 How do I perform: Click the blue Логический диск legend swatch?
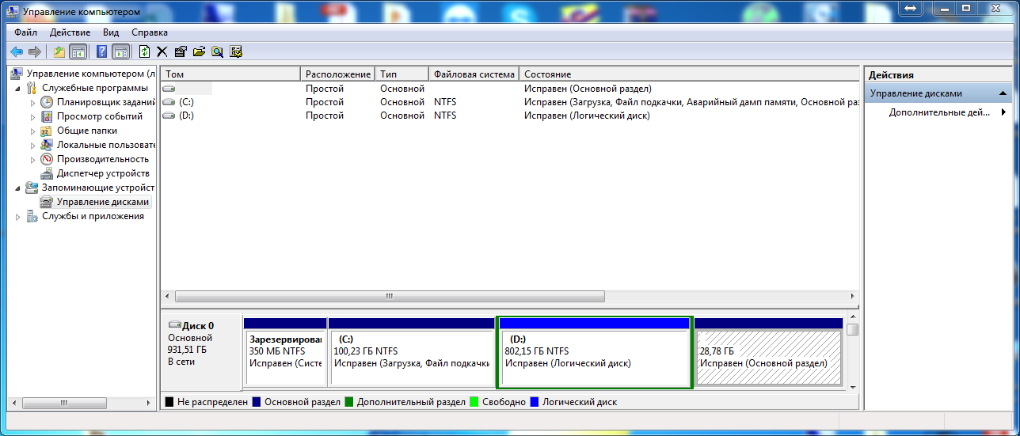535,402
